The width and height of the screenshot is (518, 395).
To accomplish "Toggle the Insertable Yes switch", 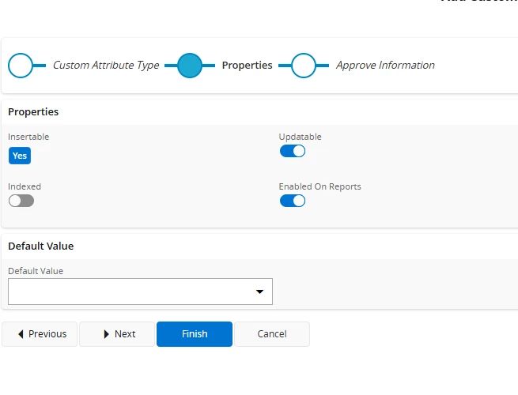I will (20, 156).
